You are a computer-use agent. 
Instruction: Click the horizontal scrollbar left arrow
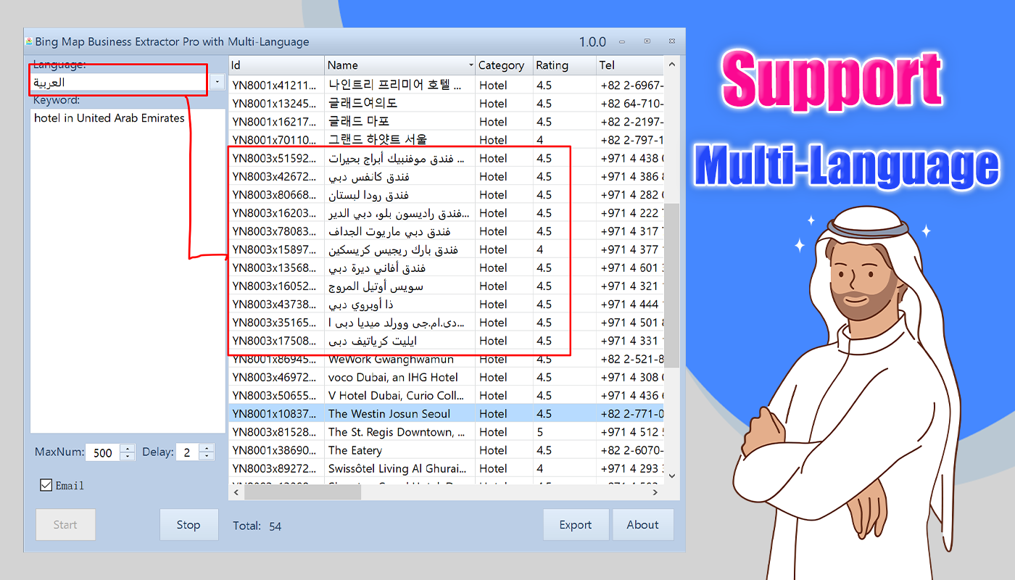(x=236, y=492)
